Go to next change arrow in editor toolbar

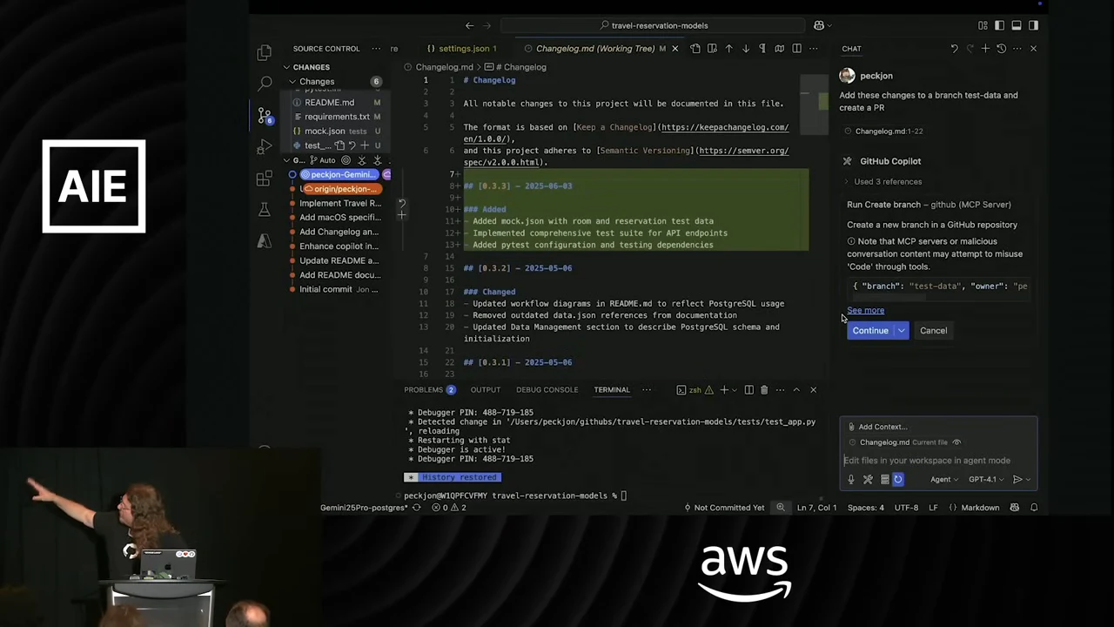pyautogui.click(x=746, y=49)
